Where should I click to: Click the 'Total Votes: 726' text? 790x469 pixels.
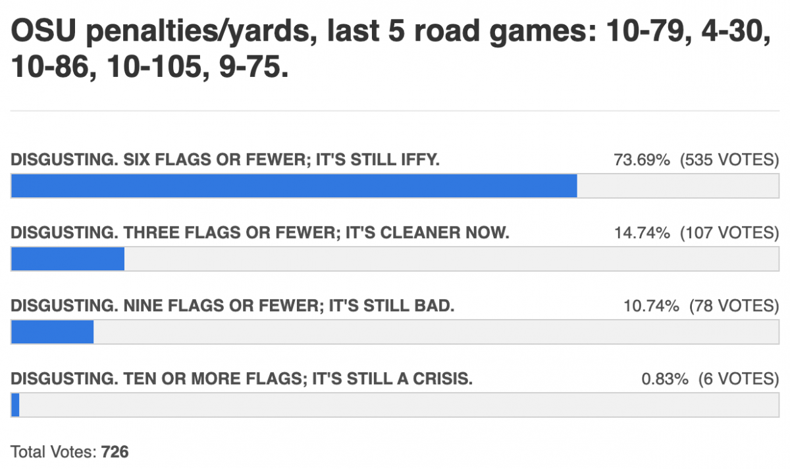[70, 452]
